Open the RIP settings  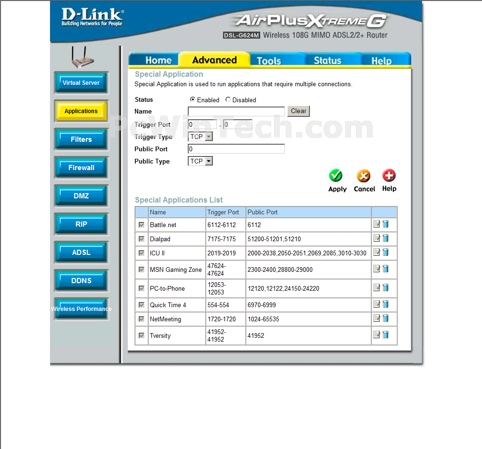point(81,224)
